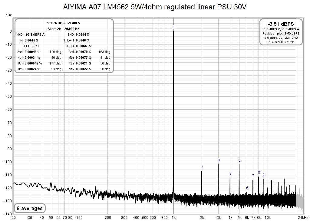The width and height of the screenshot is (310, 221).
Task: Click the '-120 deg' phase value
Action: pos(55,52)
